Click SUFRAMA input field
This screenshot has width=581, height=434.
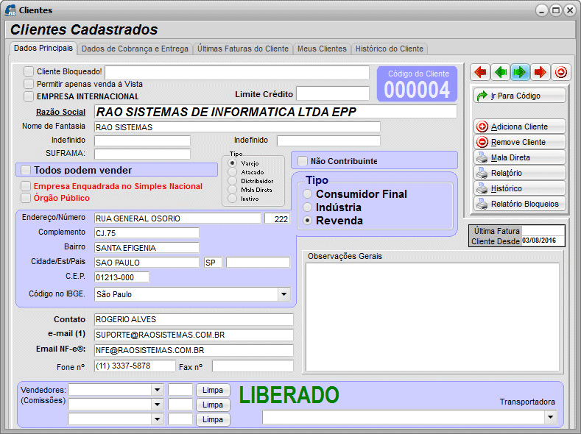click(x=142, y=154)
